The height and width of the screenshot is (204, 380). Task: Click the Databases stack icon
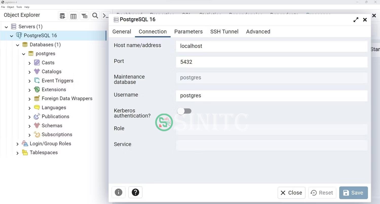tap(25, 45)
